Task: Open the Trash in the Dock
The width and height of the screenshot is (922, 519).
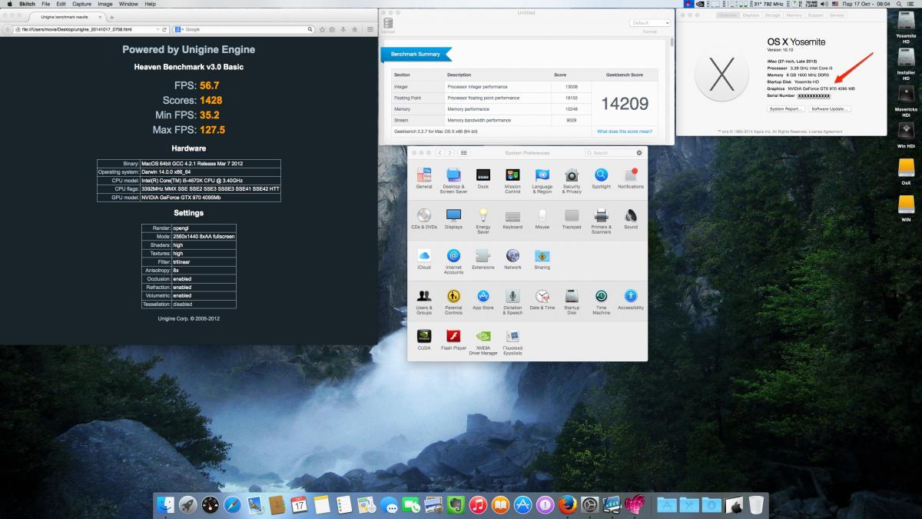Action: 756,504
